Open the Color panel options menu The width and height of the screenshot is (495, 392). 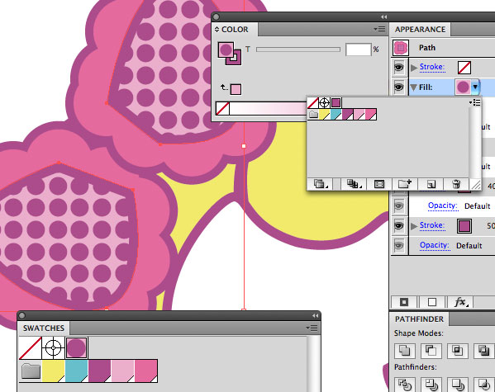(380, 30)
